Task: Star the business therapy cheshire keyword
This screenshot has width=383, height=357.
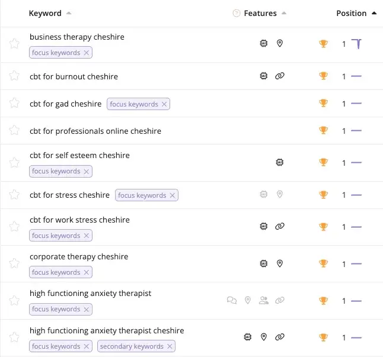Action: coord(14,44)
